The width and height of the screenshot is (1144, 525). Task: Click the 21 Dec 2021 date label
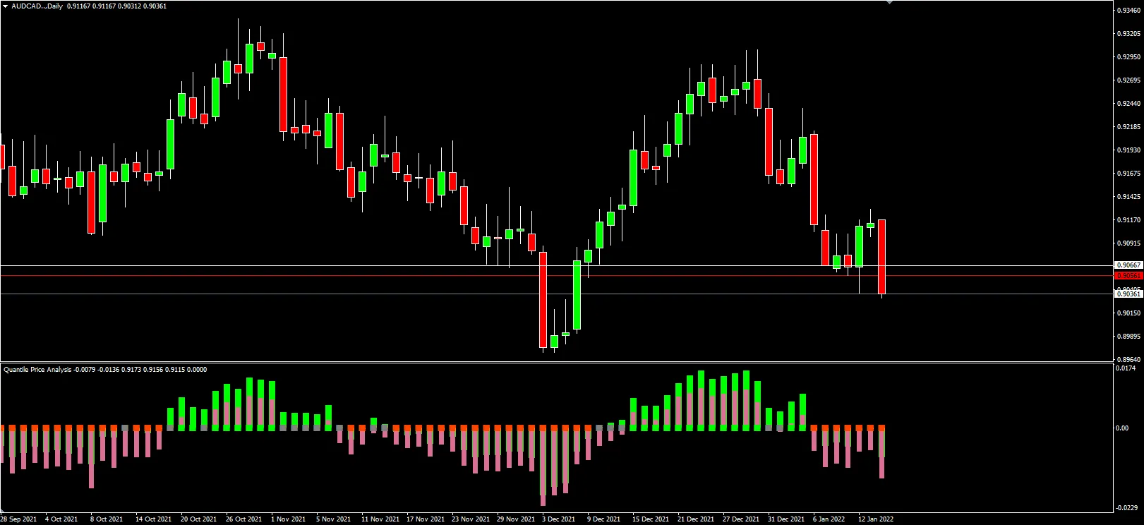696,519
